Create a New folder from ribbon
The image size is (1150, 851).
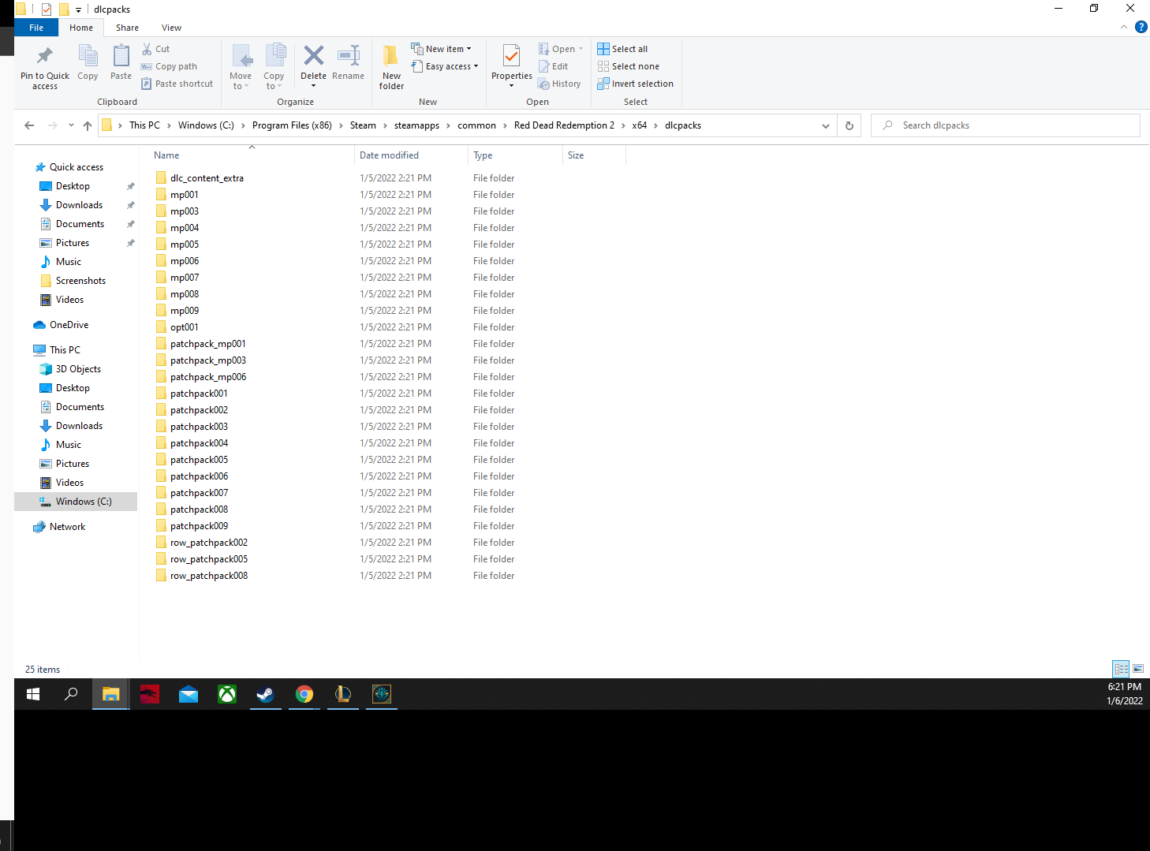(391, 67)
